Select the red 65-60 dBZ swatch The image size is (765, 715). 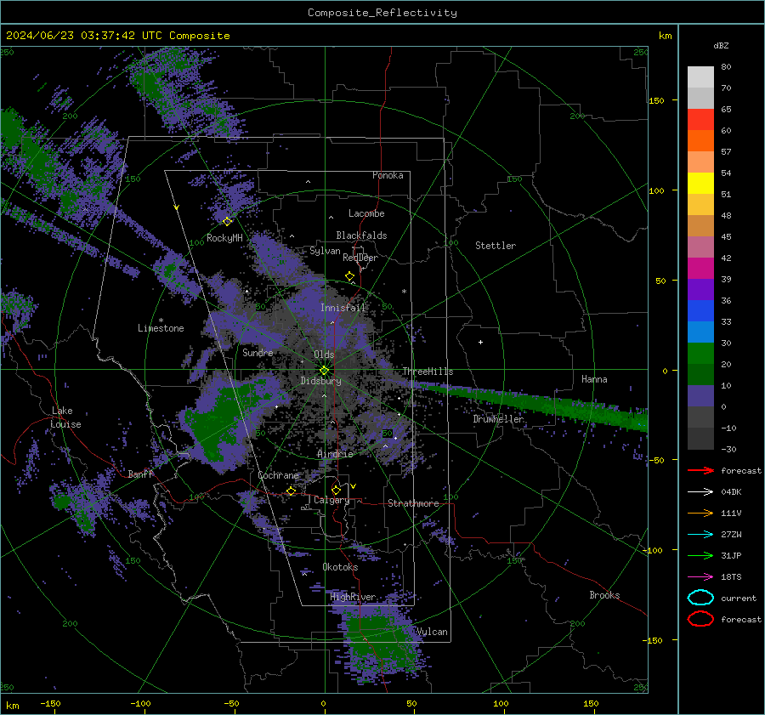(700, 119)
